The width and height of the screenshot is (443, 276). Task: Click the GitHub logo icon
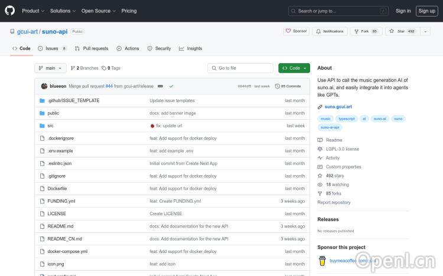pos(9,11)
